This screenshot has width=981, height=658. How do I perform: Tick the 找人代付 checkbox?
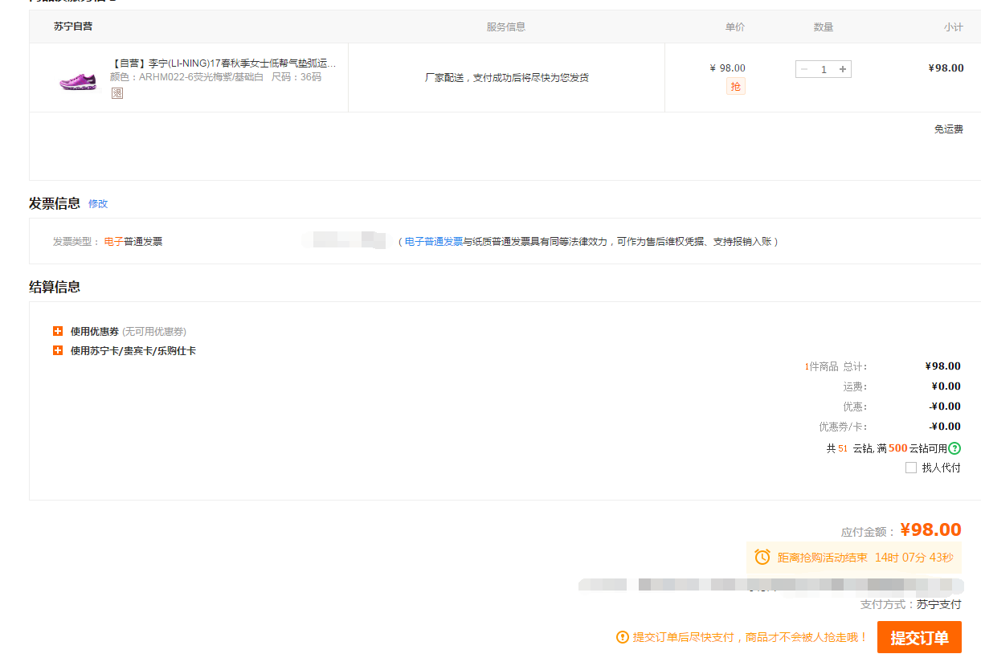pos(911,468)
